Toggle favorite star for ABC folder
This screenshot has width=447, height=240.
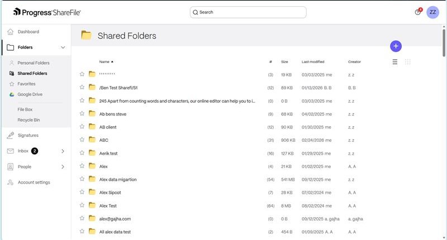click(x=82, y=140)
